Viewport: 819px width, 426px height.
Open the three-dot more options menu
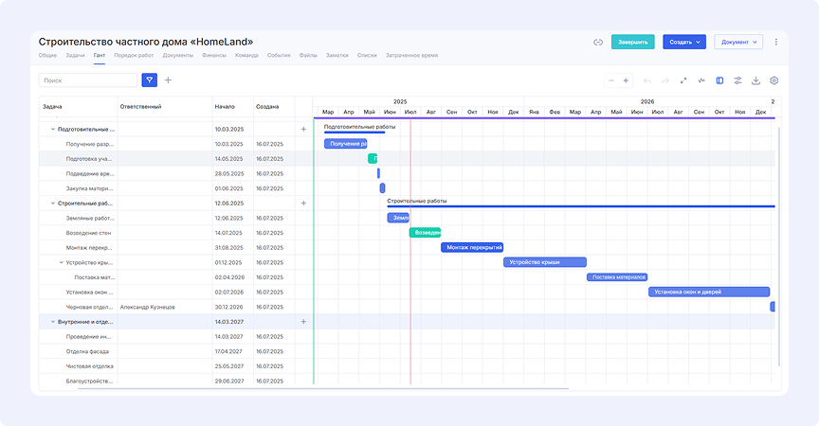pos(776,43)
